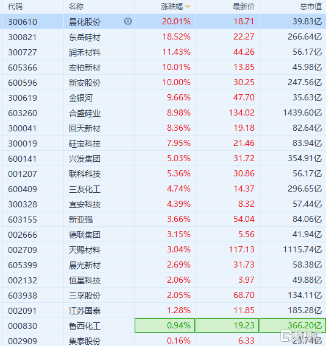
Task: Click highlighted 366.20亿 market cap cell
Action: pos(293,325)
